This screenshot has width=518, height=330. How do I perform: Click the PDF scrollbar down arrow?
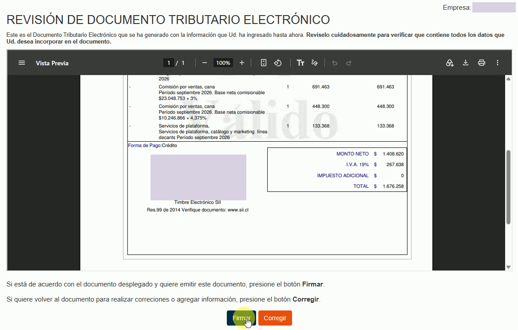508,267
